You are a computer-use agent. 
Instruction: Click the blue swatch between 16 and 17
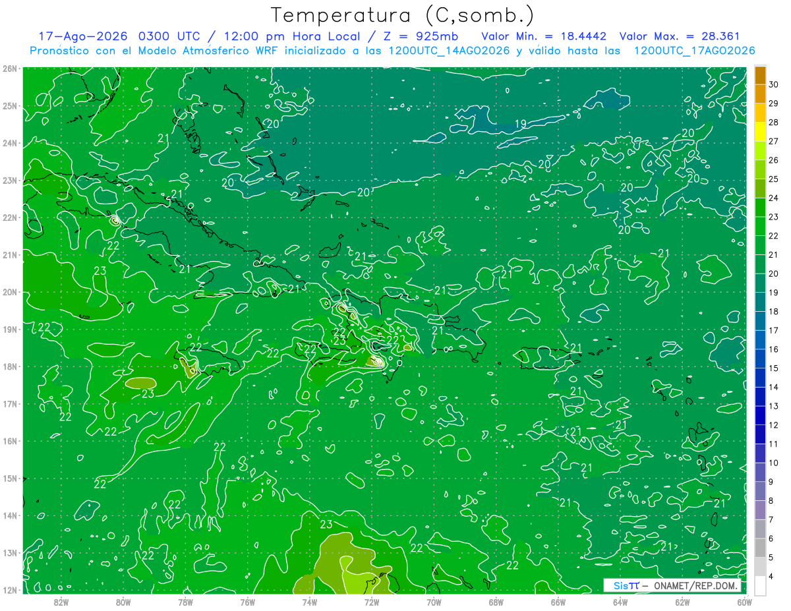click(760, 339)
